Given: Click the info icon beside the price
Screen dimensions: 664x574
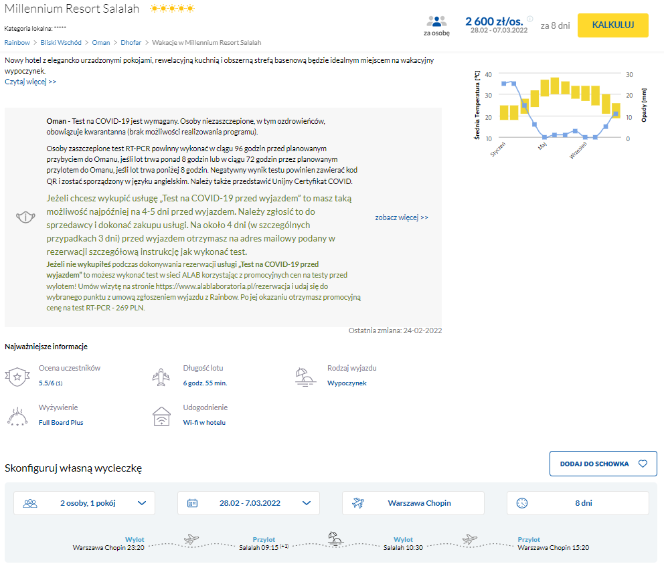Looking at the screenshot, I should [x=530, y=19].
